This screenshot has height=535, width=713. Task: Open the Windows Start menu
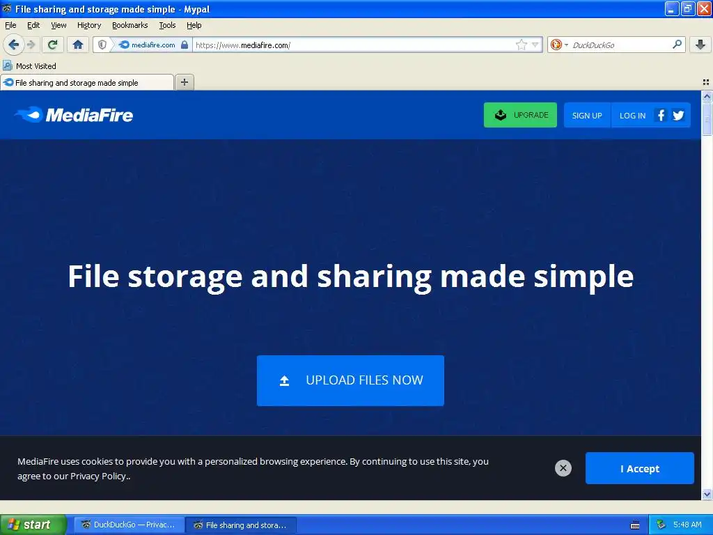coord(33,525)
